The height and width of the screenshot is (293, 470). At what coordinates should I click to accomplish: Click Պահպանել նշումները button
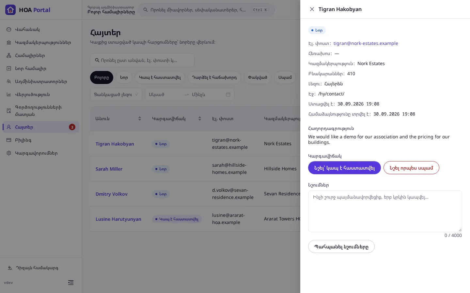[x=341, y=246]
